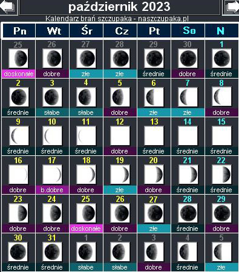Click the 'N' Sunday column header

pos(221,31)
